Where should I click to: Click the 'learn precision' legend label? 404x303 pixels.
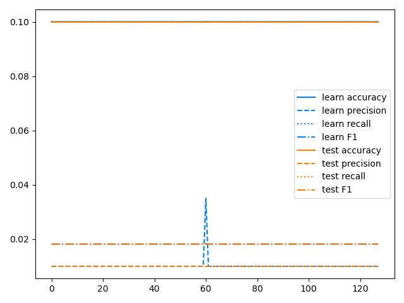pyautogui.click(x=354, y=110)
